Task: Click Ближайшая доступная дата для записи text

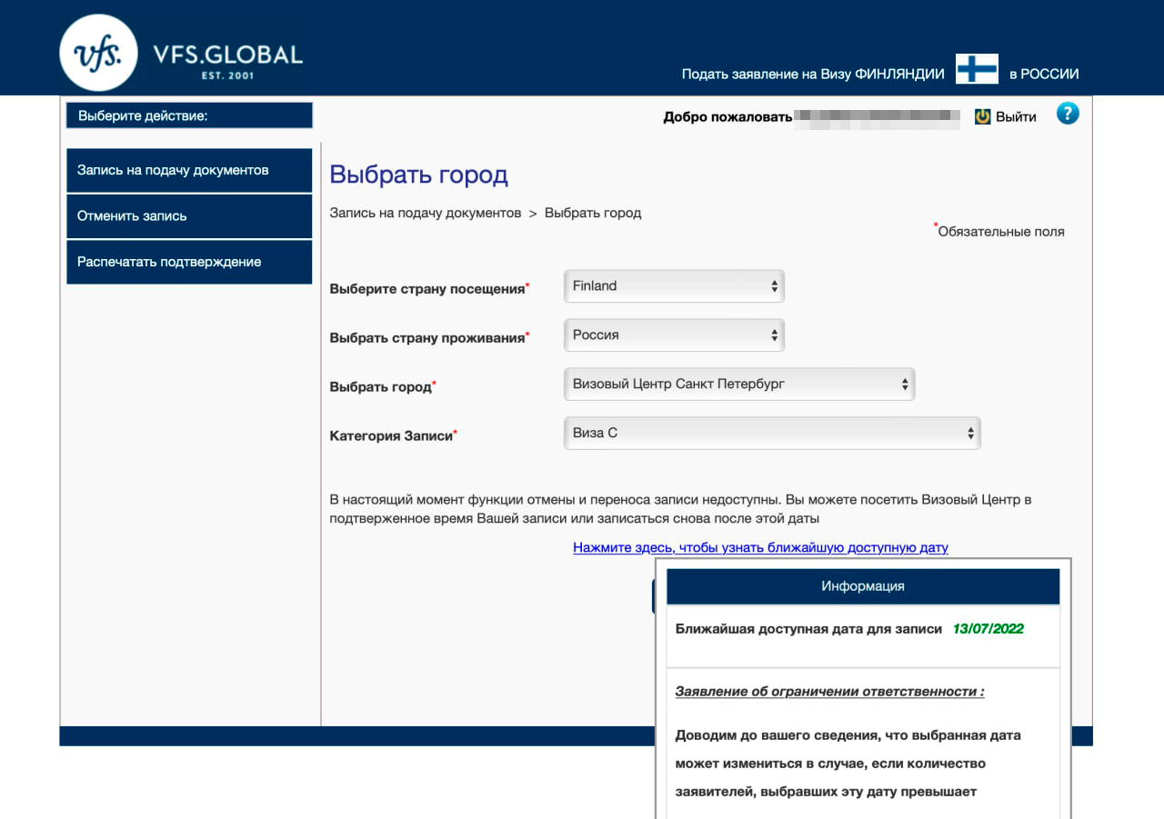Action: tap(808, 629)
